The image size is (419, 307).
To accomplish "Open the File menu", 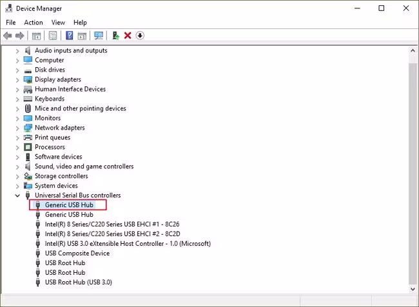I will point(11,23).
